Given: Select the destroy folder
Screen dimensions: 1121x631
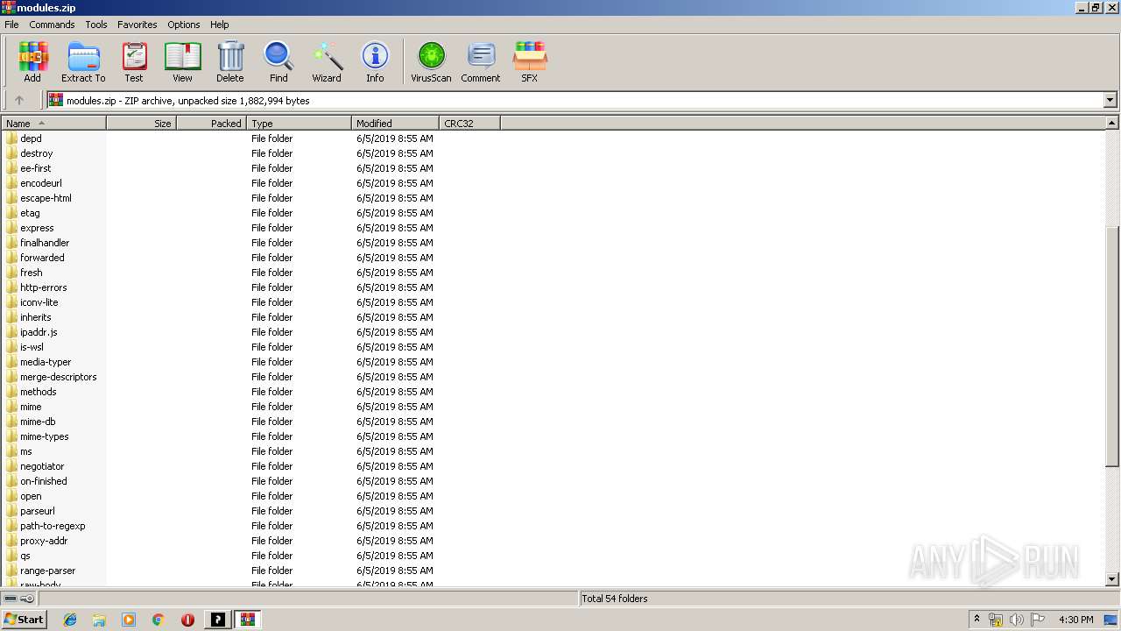Looking at the screenshot, I should pyautogui.click(x=36, y=153).
